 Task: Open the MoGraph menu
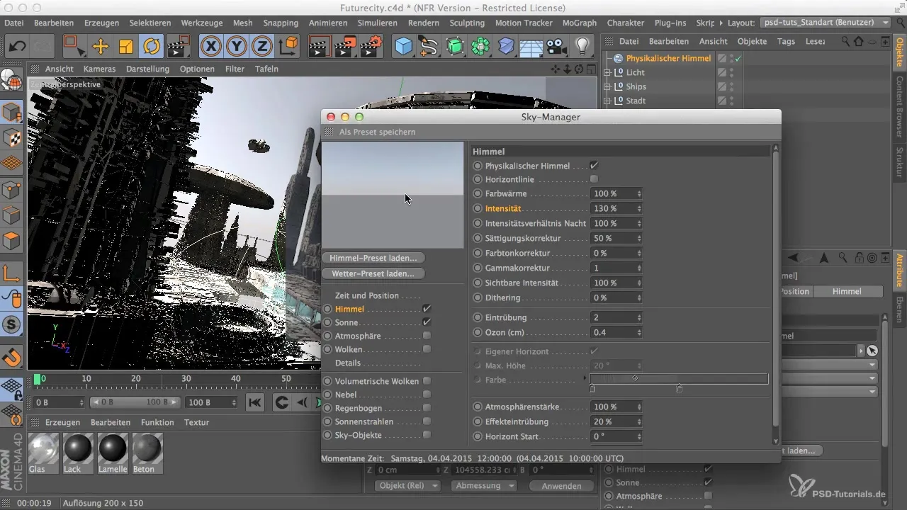click(x=579, y=23)
